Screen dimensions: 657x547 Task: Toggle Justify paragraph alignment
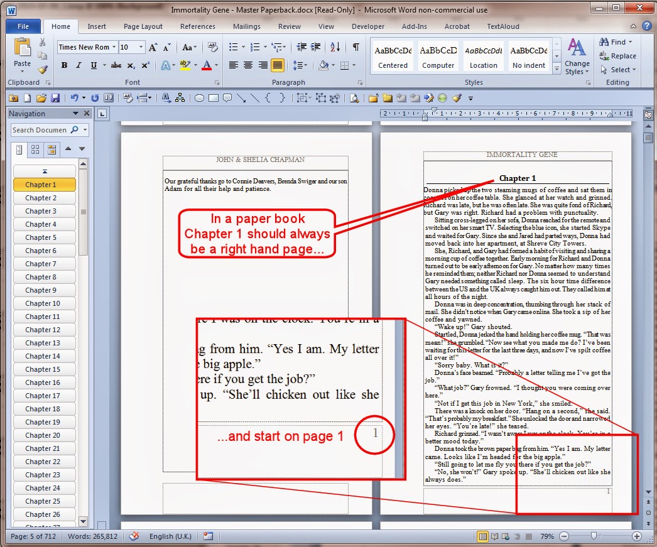tap(278, 65)
